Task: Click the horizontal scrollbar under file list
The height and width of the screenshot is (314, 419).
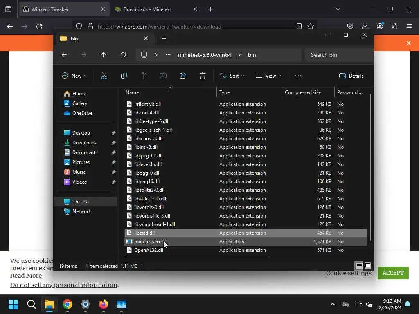Action: 198,258
